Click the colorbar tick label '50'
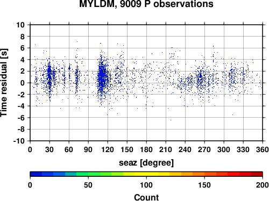The image size is (269, 201). pyautogui.click(x=88, y=185)
